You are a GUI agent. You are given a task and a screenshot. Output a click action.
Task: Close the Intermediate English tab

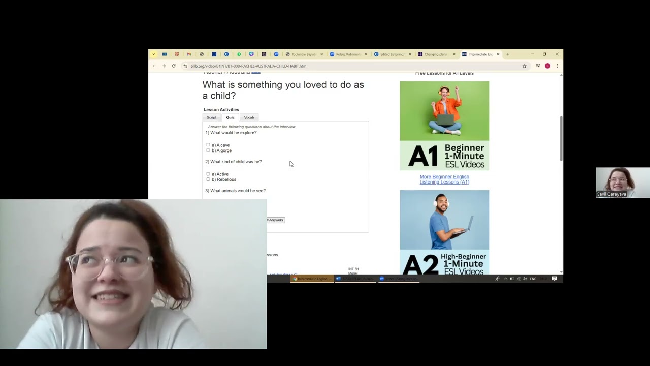click(498, 54)
